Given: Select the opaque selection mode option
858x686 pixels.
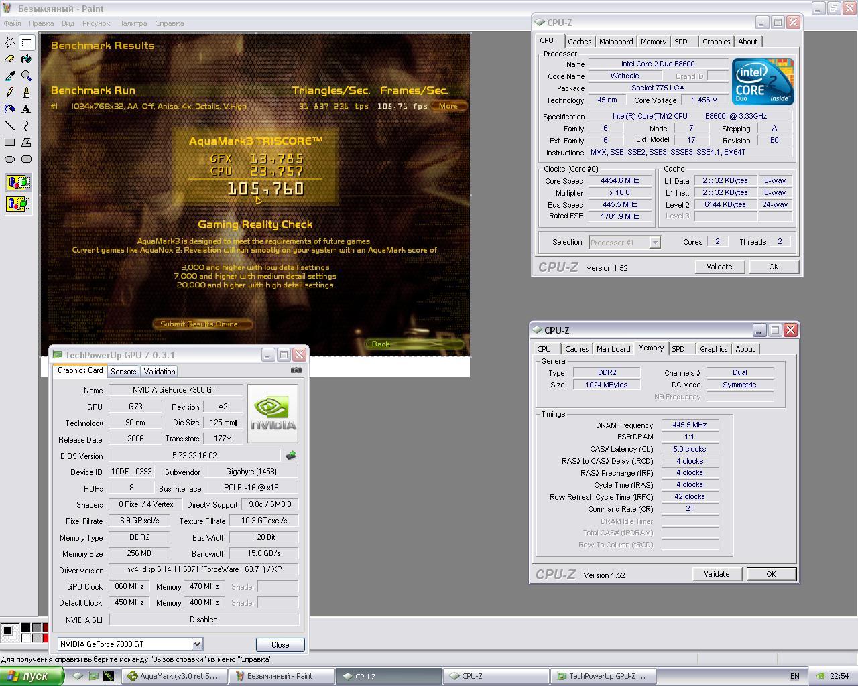Looking at the screenshot, I should pyautogui.click(x=18, y=182).
